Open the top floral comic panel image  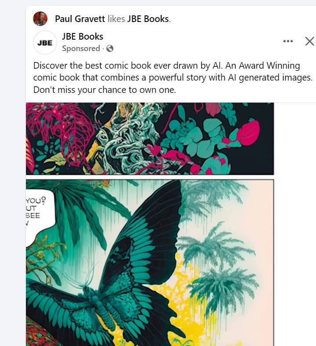tap(150, 139)
